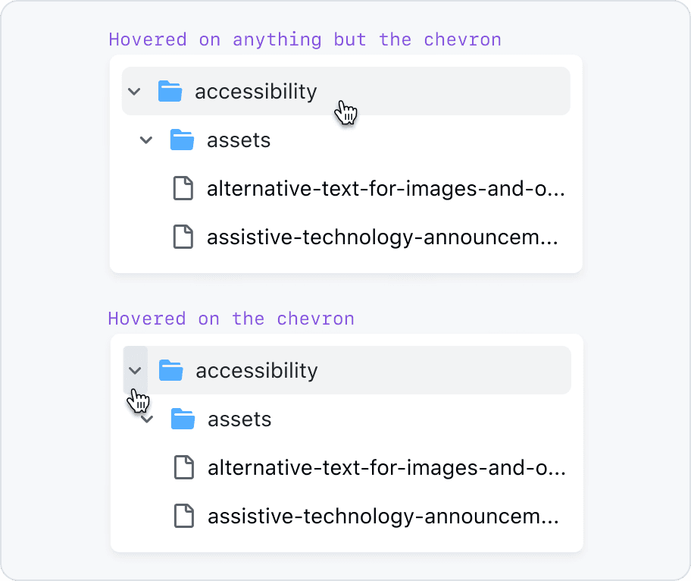The image size is (691, 581).
Task: Select assets folder name in the first panel
Action: 238,140
